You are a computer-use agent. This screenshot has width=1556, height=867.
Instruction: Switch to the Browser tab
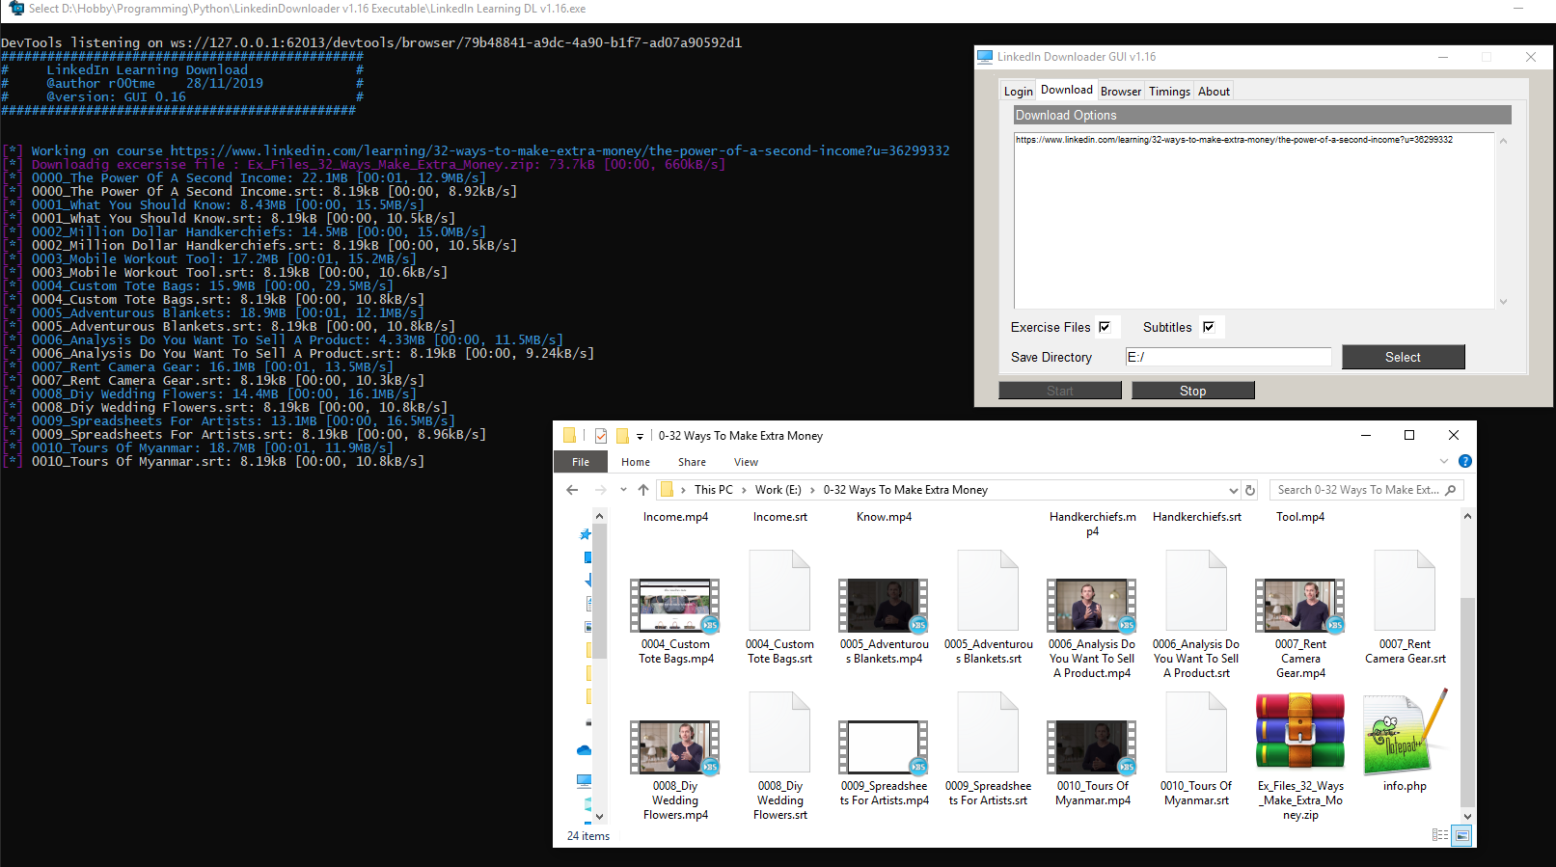click(1121, 92)
